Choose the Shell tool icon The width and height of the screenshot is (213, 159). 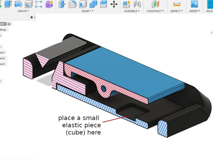point(83,4)
